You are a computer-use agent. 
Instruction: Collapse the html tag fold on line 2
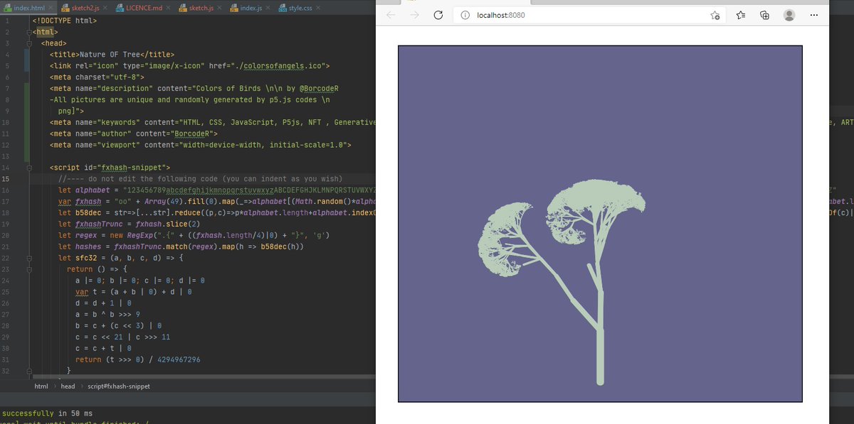(29, 32)
